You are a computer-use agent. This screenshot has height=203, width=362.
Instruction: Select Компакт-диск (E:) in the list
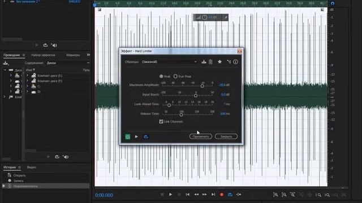click(50, 75)
